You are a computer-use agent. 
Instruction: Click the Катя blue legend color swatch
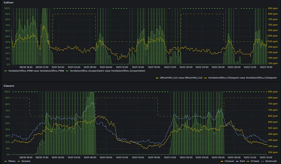237,161
